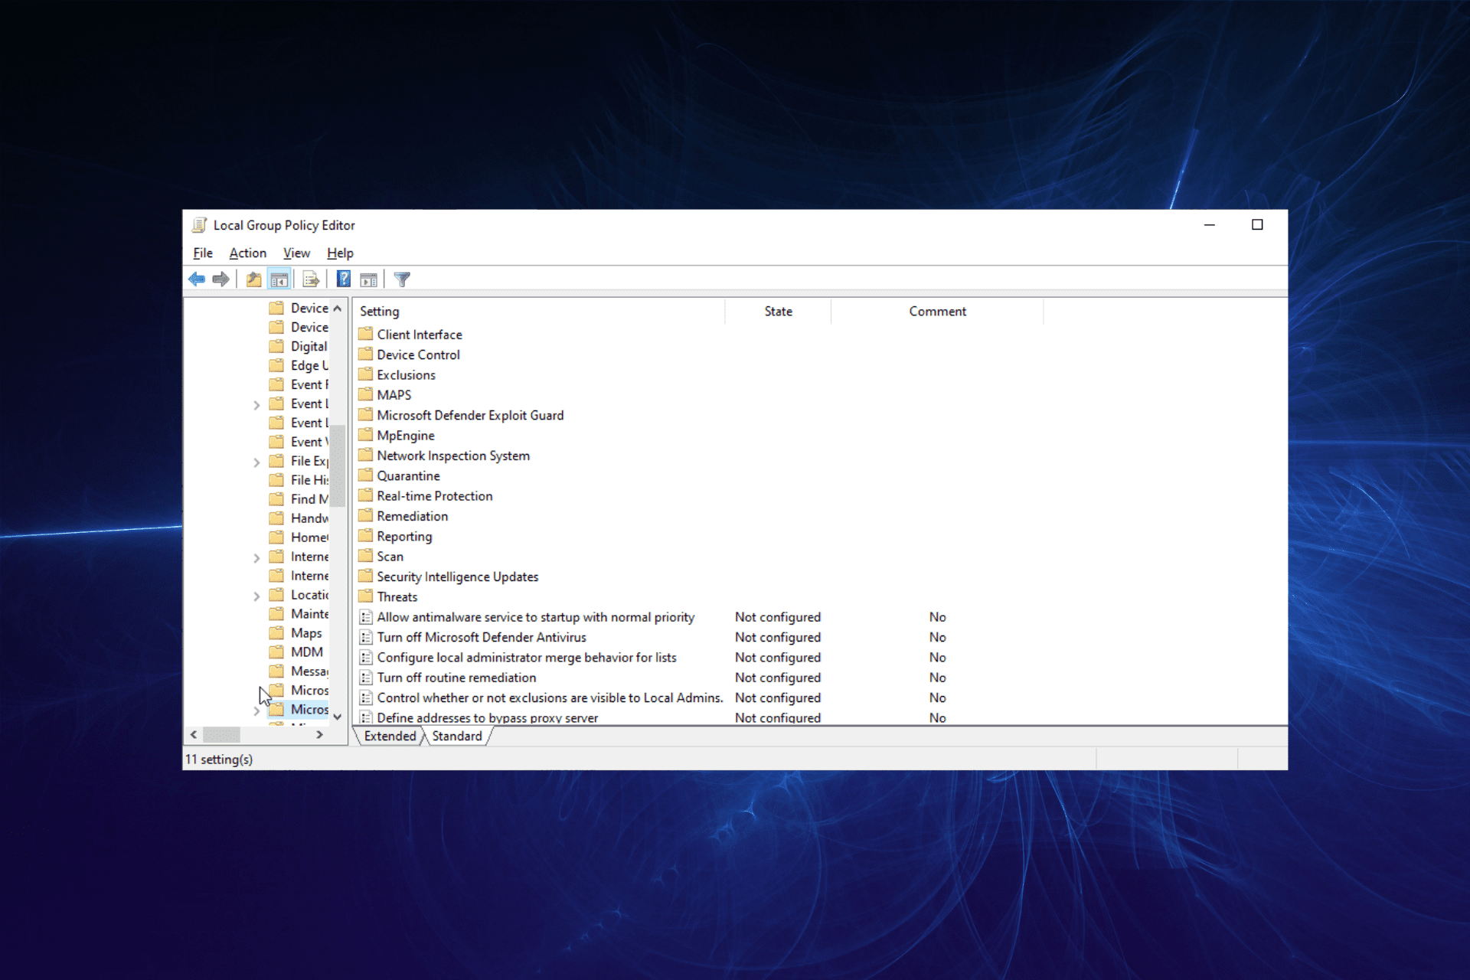This screenshot has height=980, width=1470.
Task: Select the Maps folder in tree
Action: 305,633
